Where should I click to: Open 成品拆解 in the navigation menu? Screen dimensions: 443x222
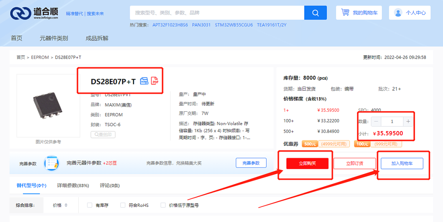tap(97, 38)
